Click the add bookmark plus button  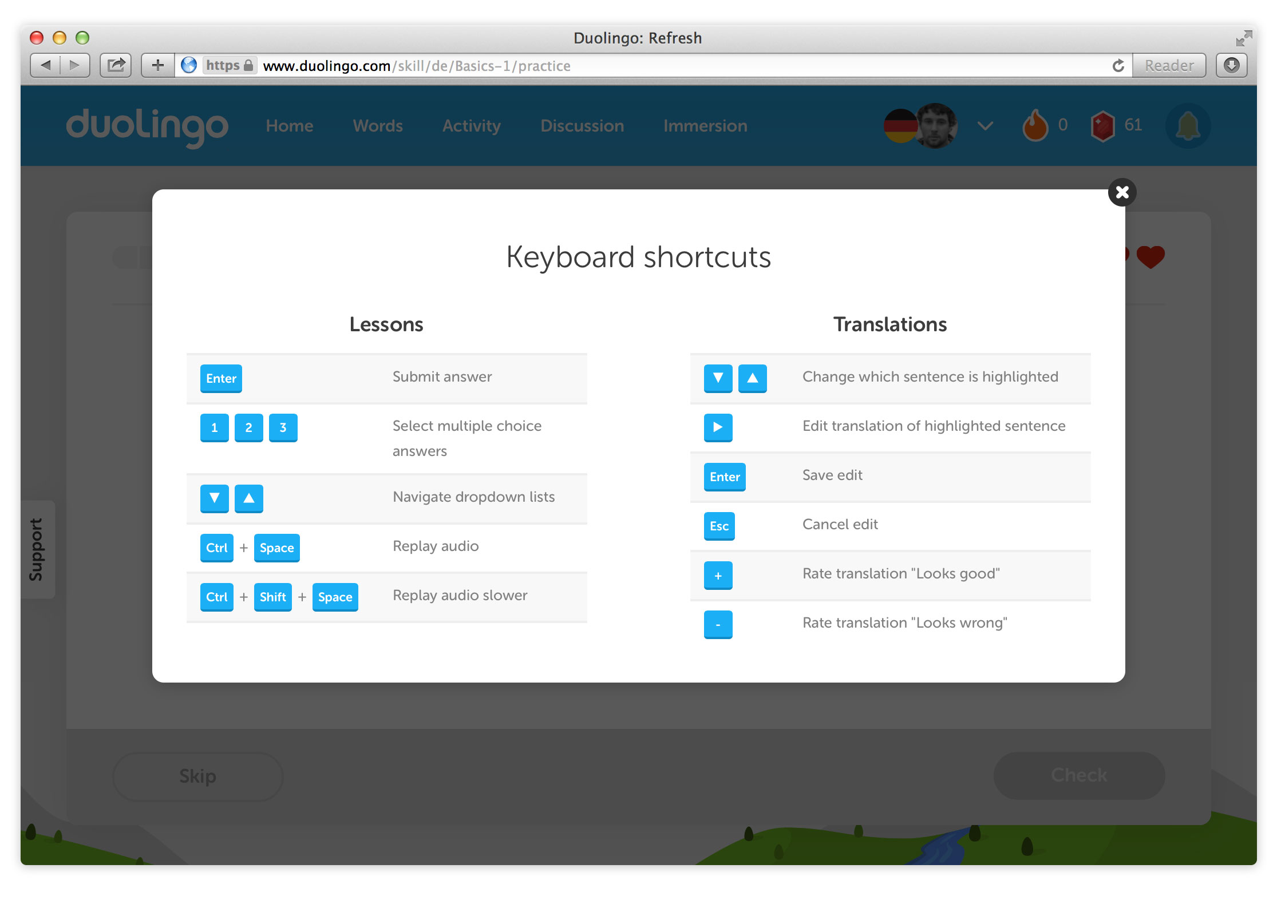pyautogui.click(x=157, y=65)
